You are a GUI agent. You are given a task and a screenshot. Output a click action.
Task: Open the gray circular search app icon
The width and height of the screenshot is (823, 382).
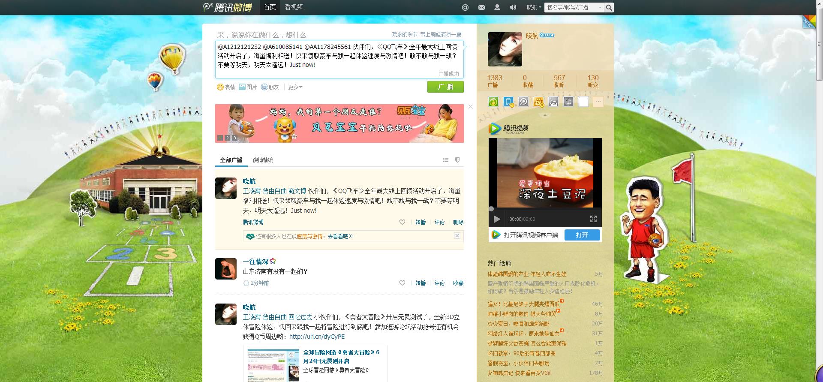coord(523,102)
